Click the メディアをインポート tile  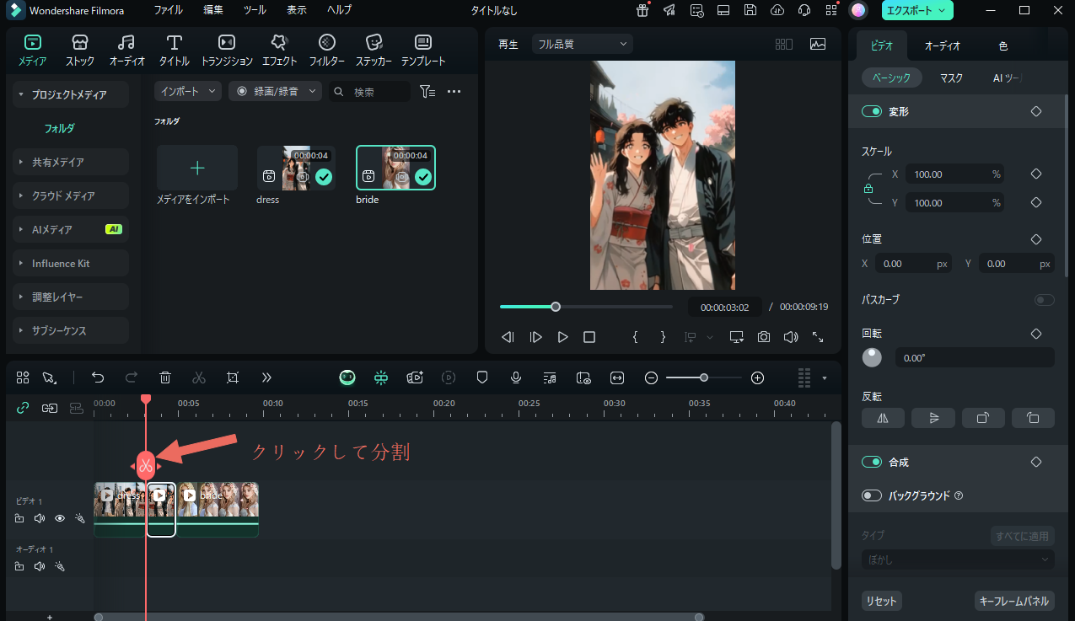click(x=197, y=168)
